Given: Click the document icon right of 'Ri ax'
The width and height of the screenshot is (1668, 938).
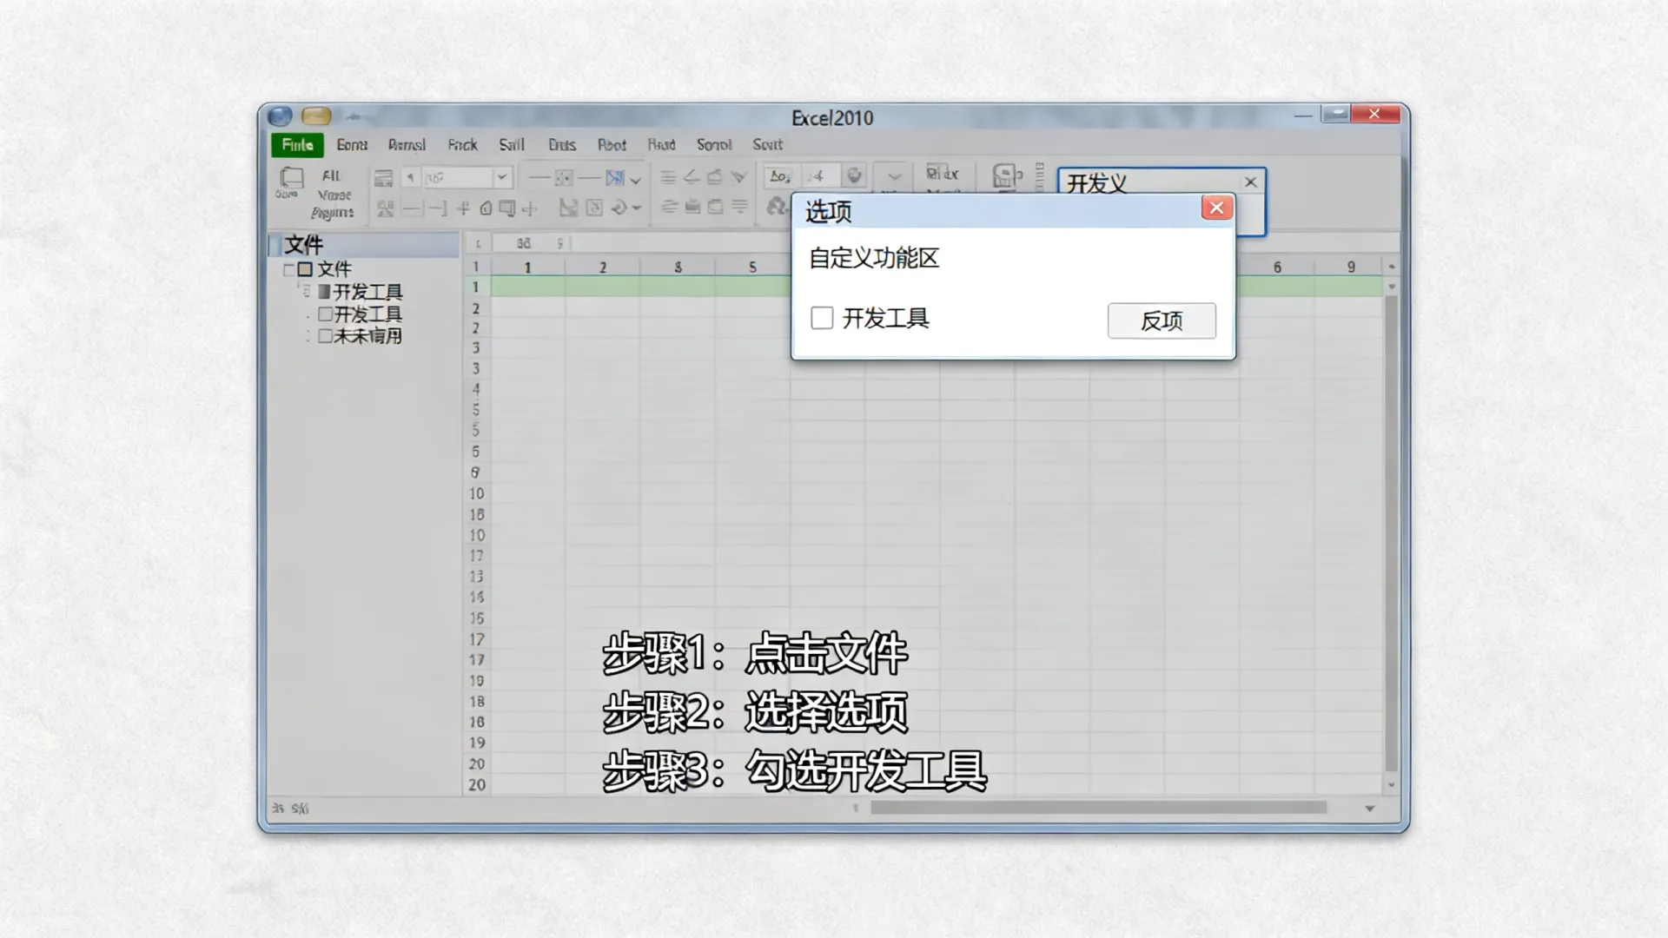Looking at the screenshot, I should tap(1004, 176).
